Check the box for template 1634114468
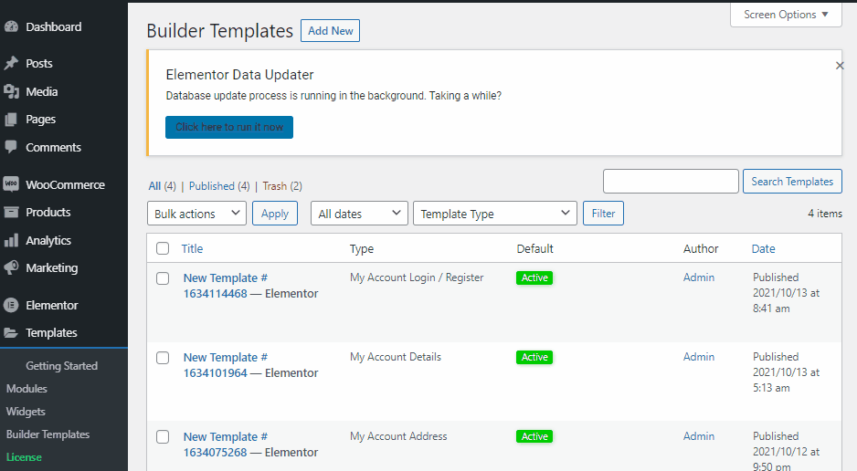The image size is (857, 471). [163, 278]
